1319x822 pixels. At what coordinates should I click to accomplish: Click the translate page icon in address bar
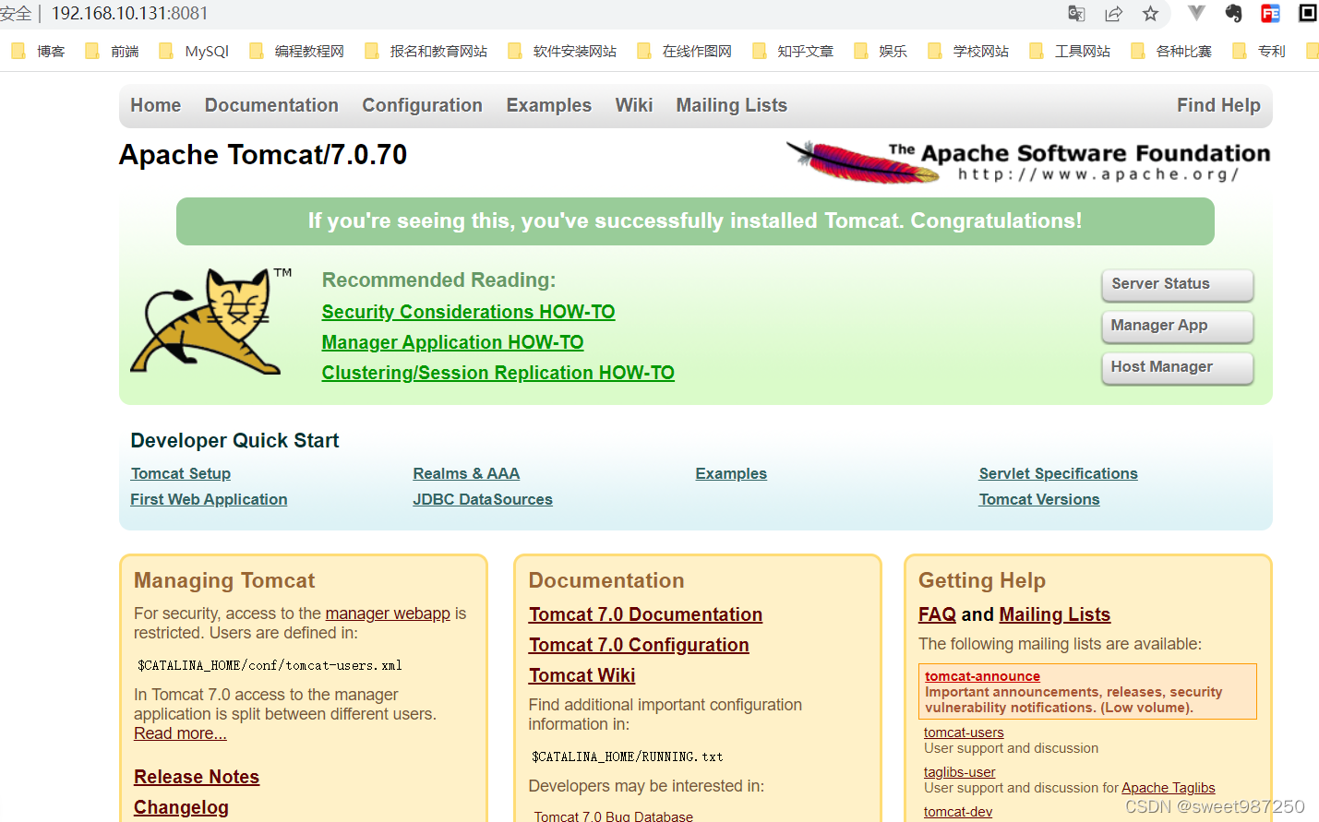click(x=1076, y=13)
